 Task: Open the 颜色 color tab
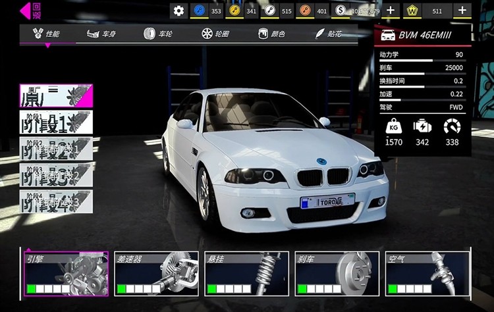tap(271, 34)
